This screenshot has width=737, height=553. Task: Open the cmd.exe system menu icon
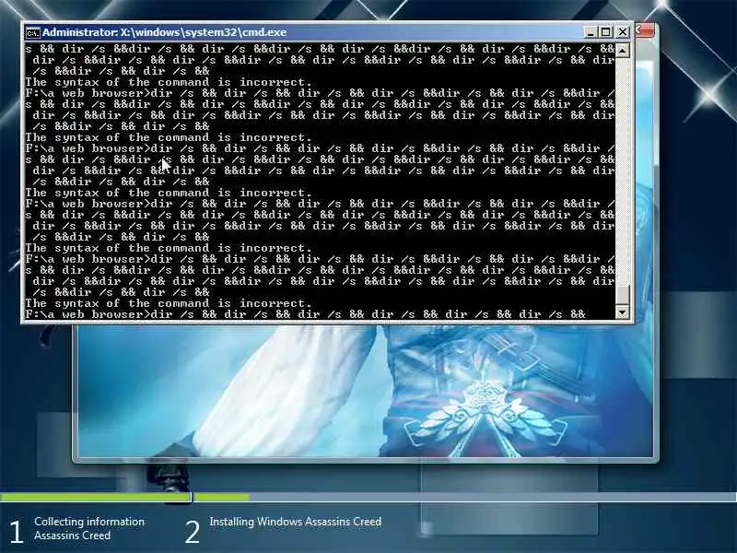pyautogui.click(x=32, y=33)
